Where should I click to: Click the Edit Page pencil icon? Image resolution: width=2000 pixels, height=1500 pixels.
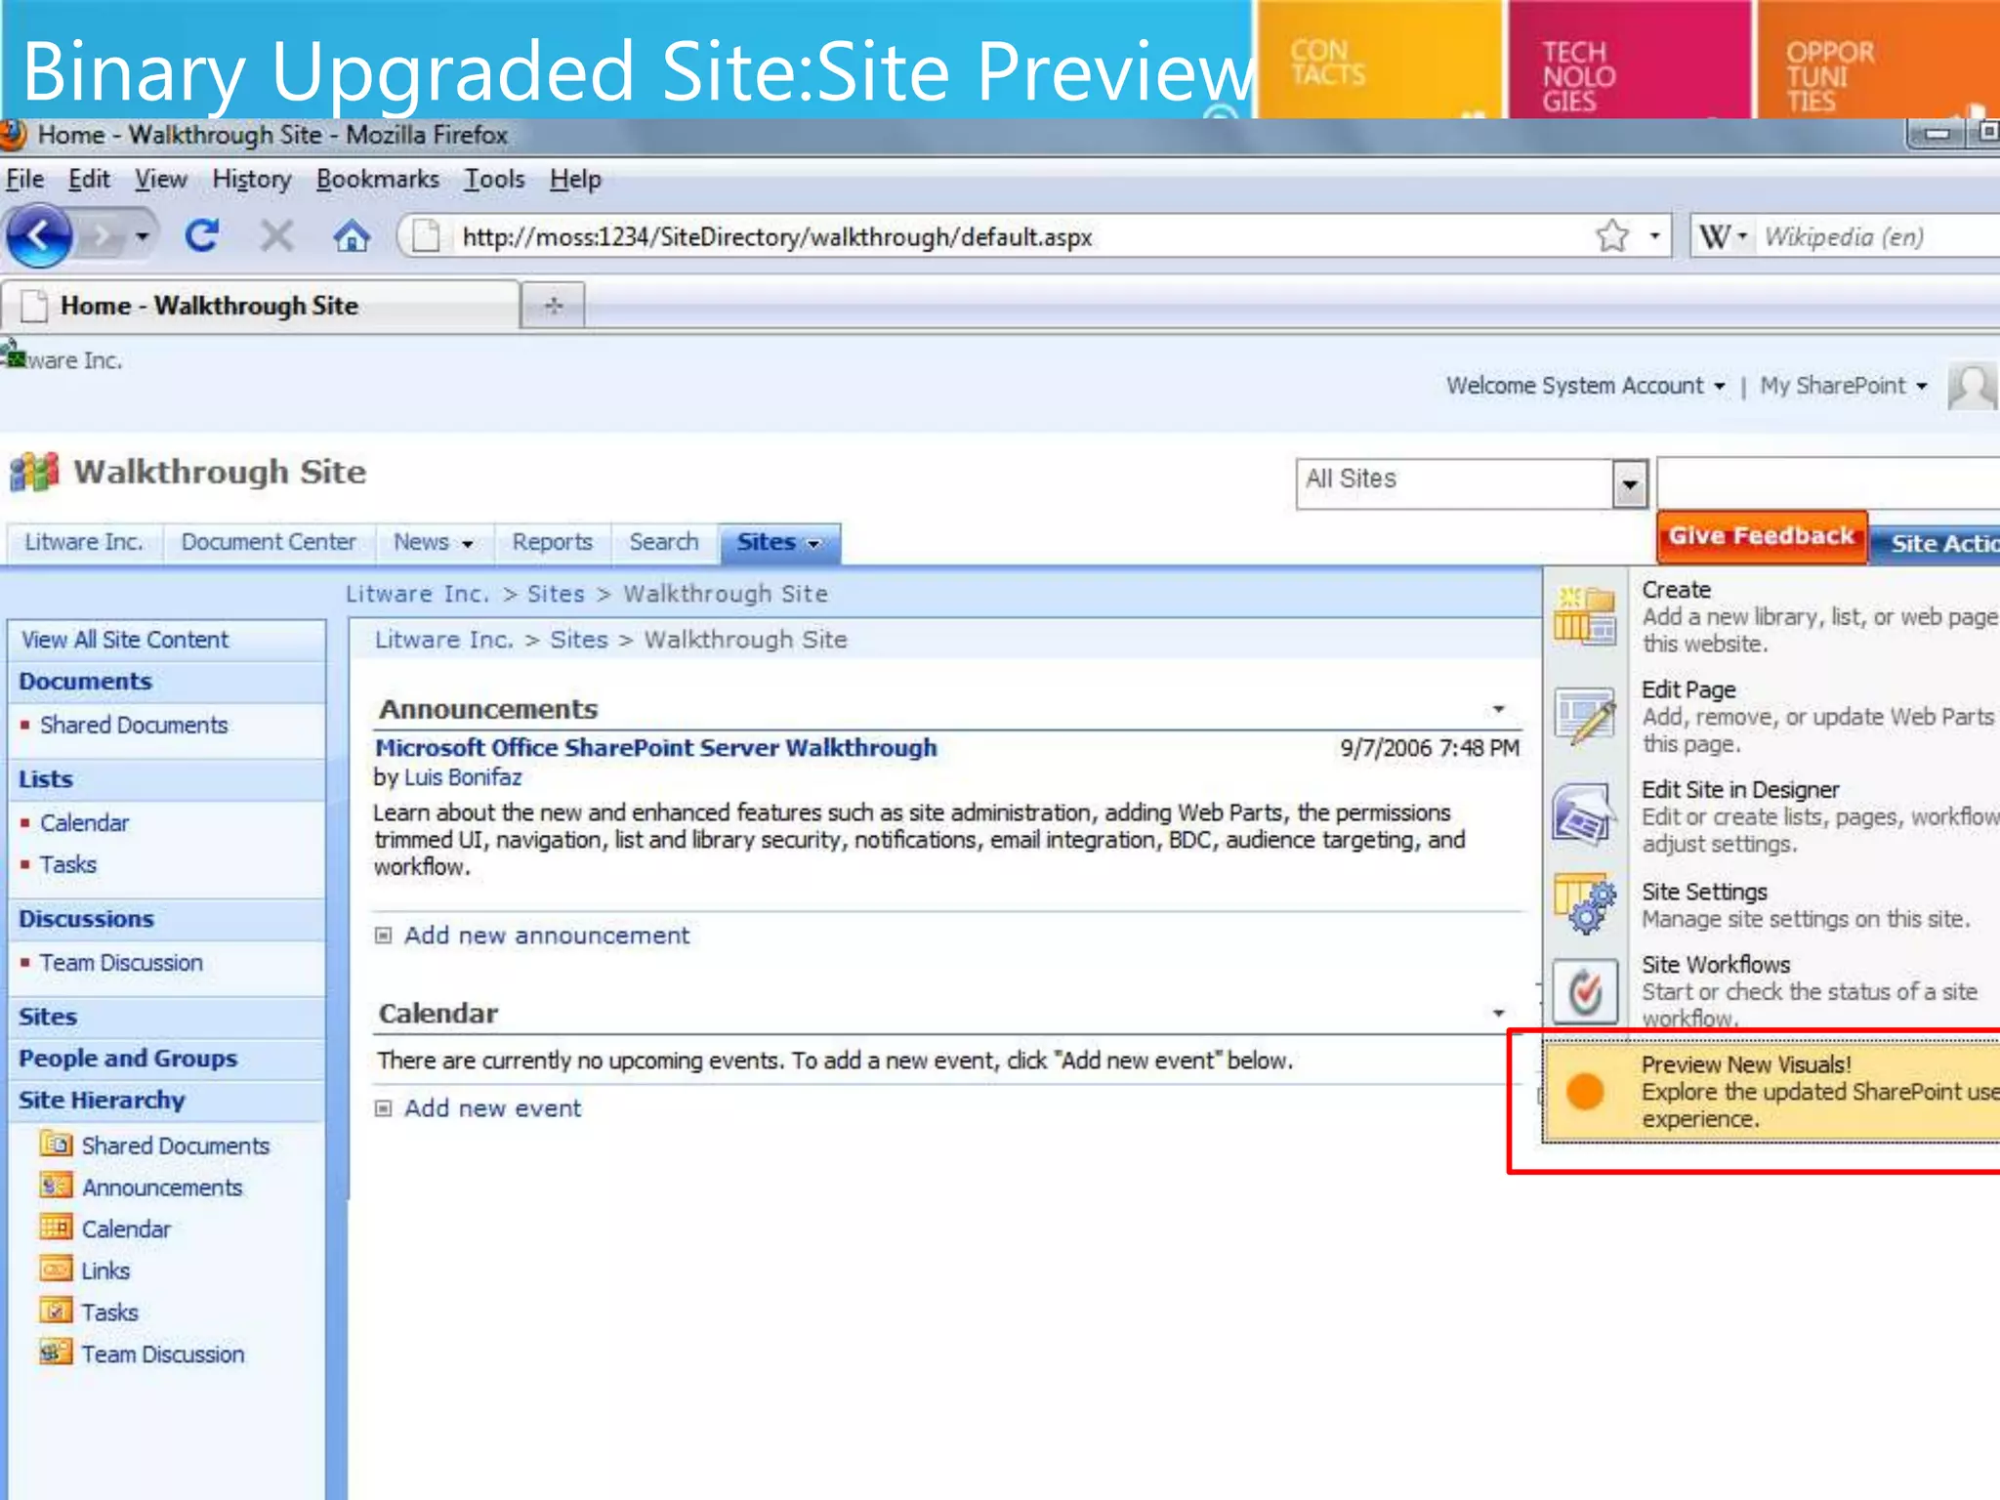point(1584,716)
